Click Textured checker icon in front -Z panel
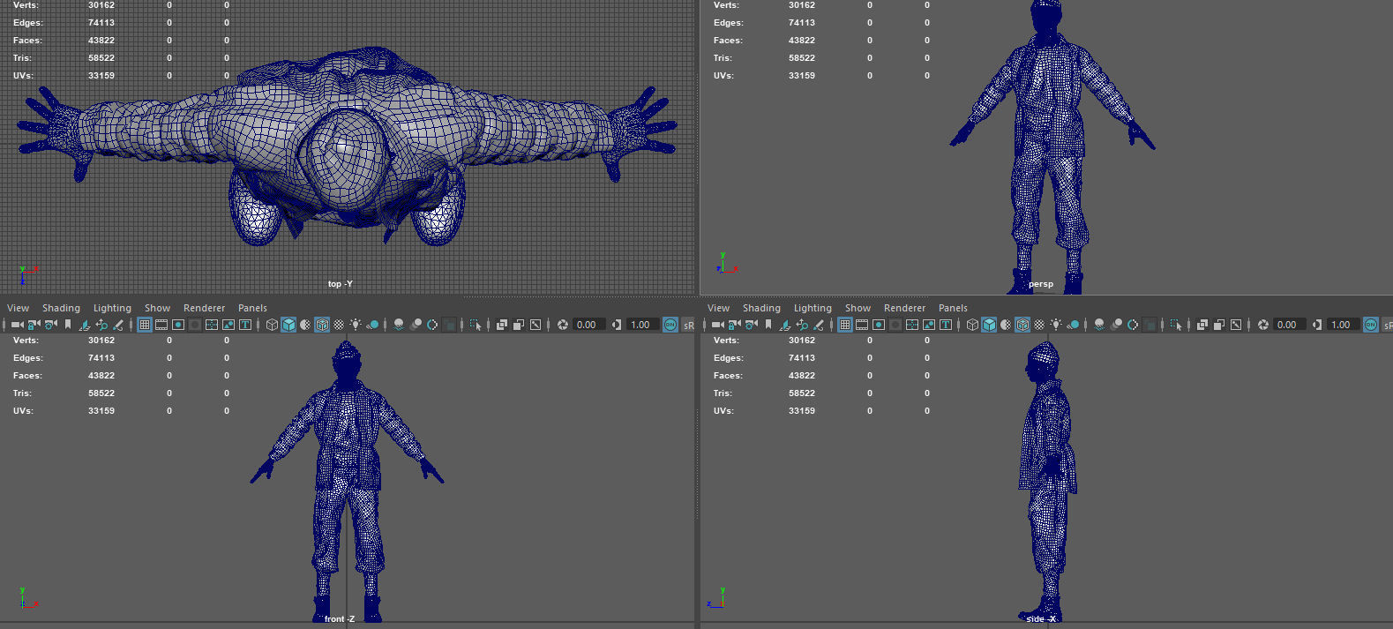 pyautogui.click(x=339, y=325)
